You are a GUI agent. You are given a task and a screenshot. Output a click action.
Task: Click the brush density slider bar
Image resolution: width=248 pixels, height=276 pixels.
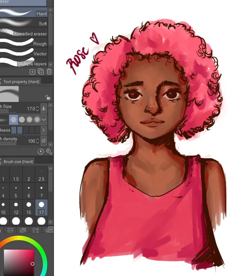(8, 143)
